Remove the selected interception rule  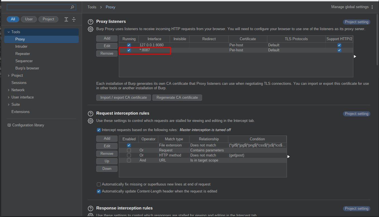107,154
